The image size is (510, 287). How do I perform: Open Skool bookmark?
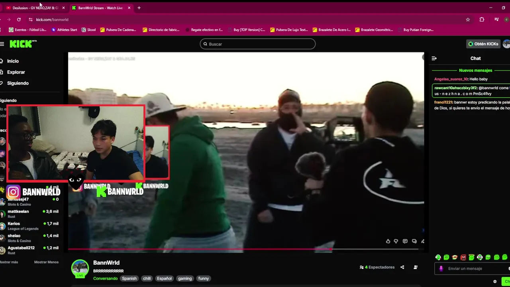[88, 30]
